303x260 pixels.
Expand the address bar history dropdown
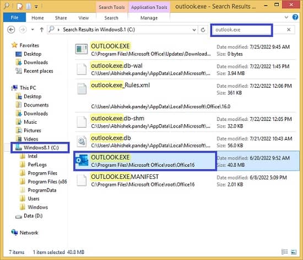194,30
